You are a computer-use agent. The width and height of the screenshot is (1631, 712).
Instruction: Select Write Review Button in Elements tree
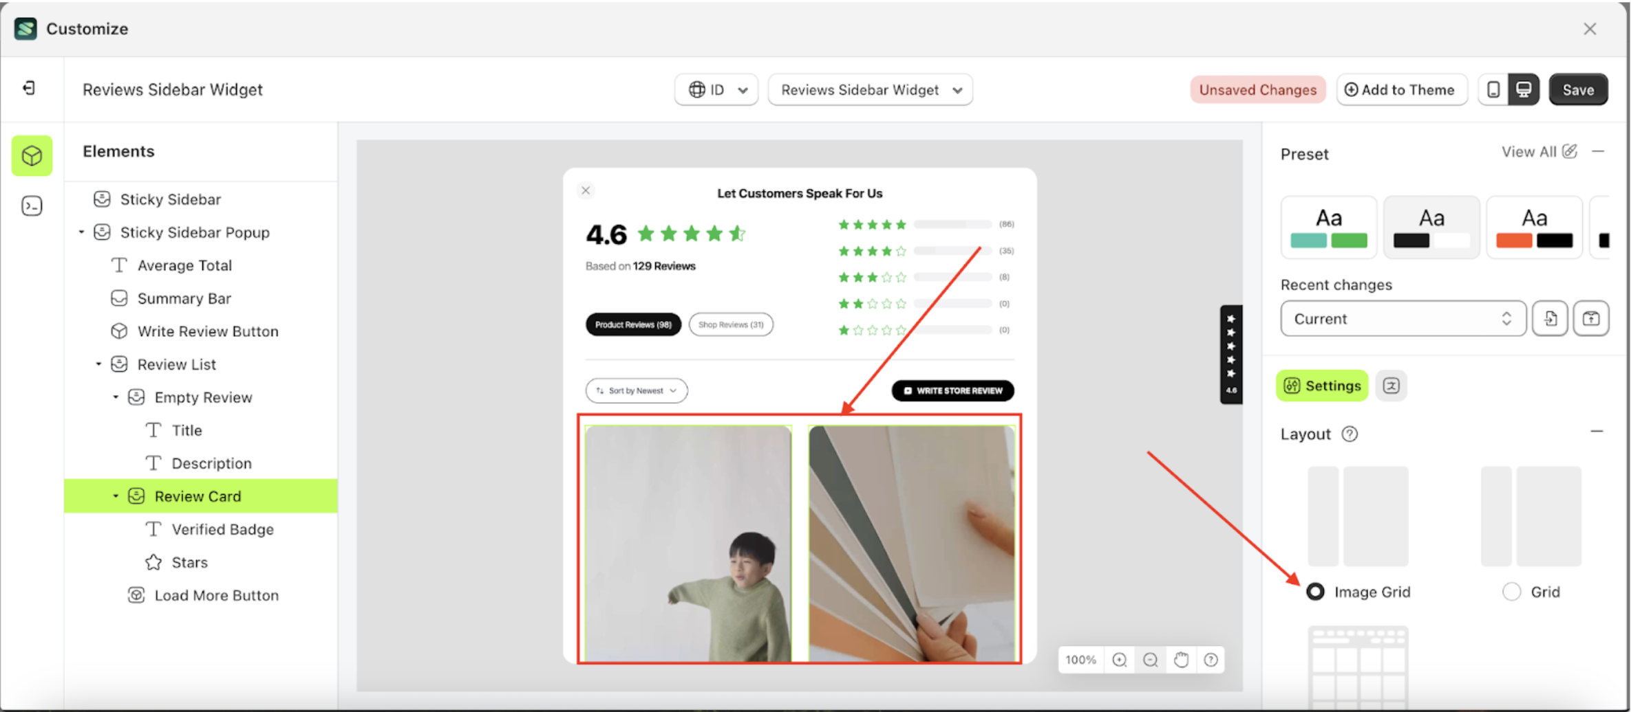click(x=207, y=331)
